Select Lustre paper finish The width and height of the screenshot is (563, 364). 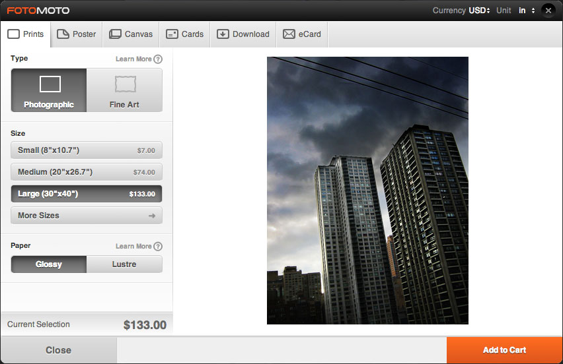pyautogui.click(x=124, y=264)
